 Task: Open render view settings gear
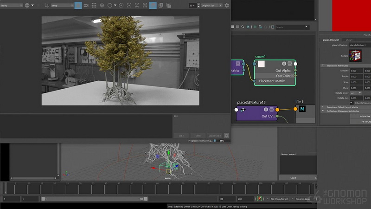[x=227, y=5]
